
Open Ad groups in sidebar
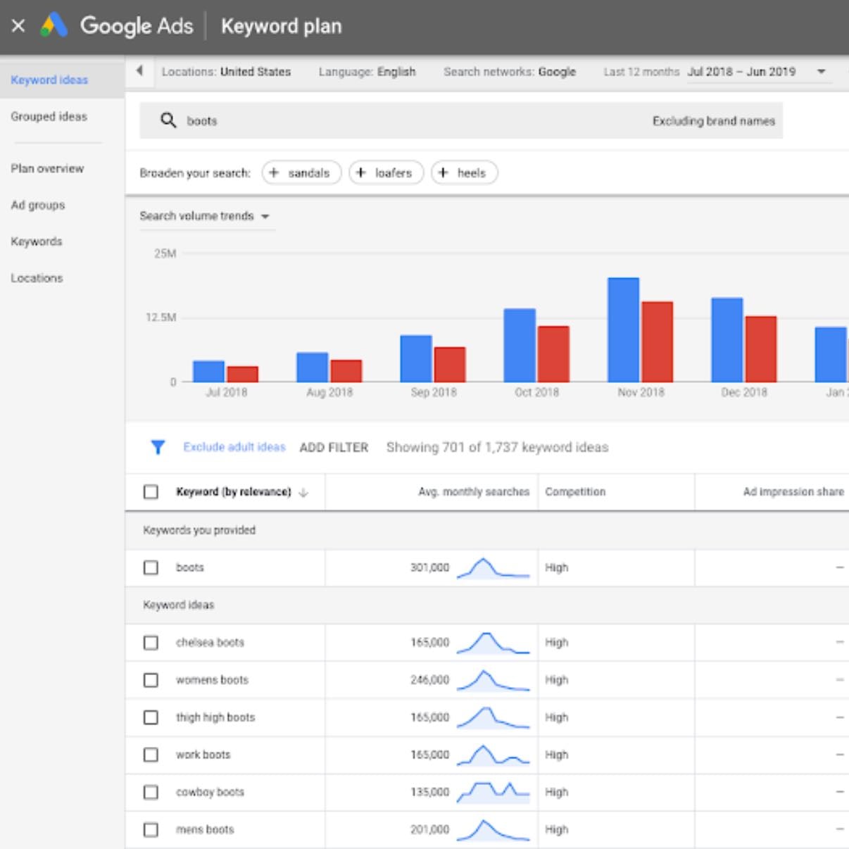38,205
